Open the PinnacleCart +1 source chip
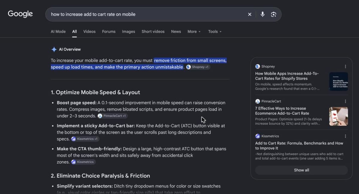The height and width of the screenshot is (194, 359). coord(112,116)
